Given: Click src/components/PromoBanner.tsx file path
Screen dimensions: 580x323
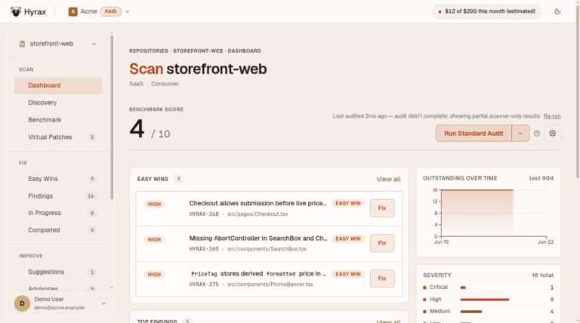Looking at the screenshot, I should tap(270, 285).
